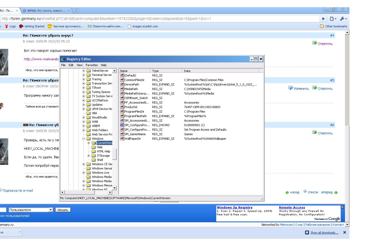The height and width of the screenshot is (239, 383).
Task: Click the Other bookmarks folder icon
Action: 322,26
